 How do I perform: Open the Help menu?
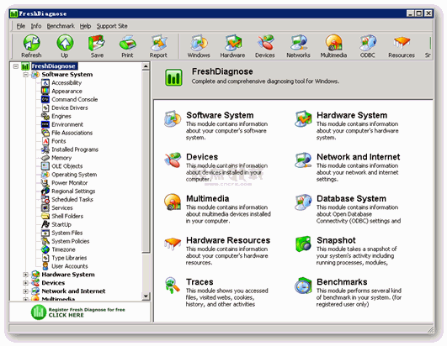click(x=85, y=26)
